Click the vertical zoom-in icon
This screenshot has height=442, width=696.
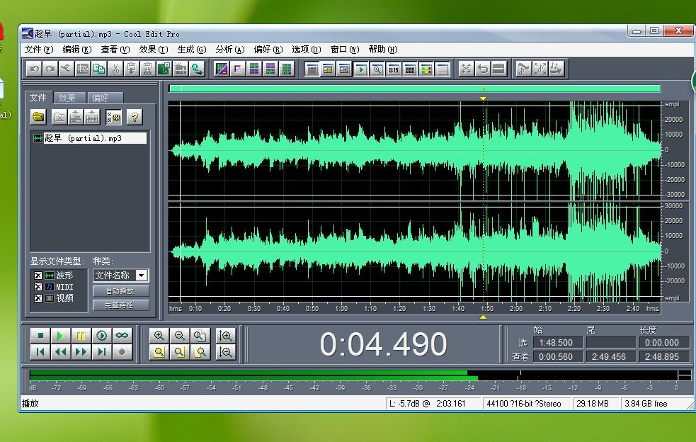coord(227,336)
